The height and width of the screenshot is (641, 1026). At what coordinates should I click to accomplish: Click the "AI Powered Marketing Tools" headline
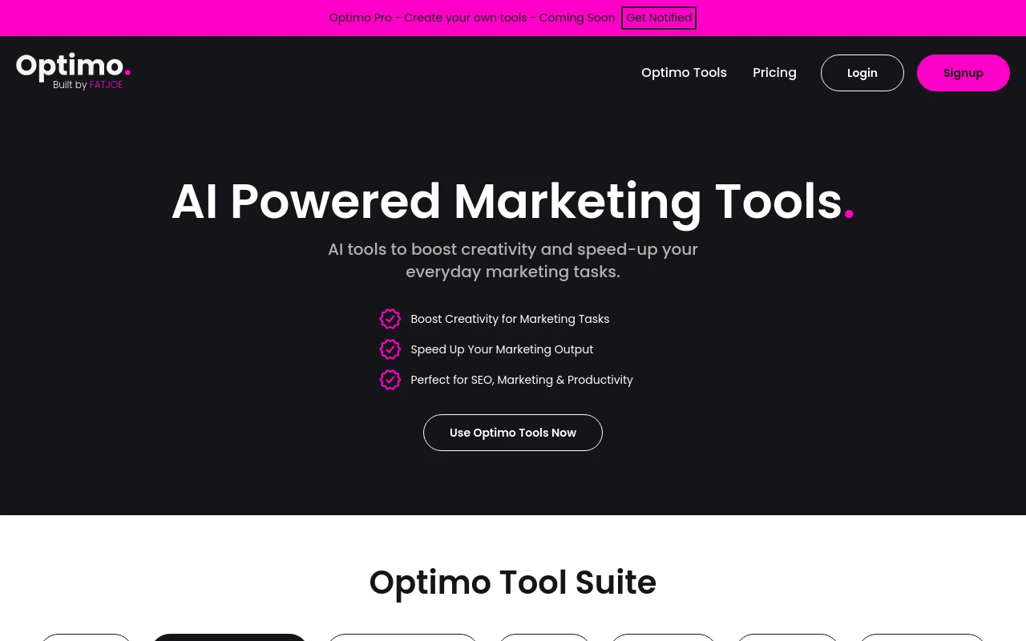[513, 201]
